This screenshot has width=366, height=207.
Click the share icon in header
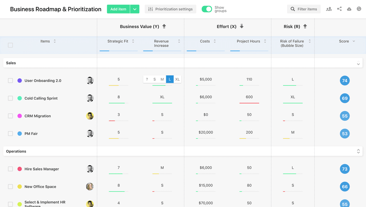[339, 9]
